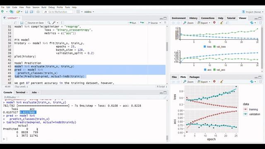Switch to the Terminal tab
The width and height of the screenshot is (265, 149).
(20, 92)
